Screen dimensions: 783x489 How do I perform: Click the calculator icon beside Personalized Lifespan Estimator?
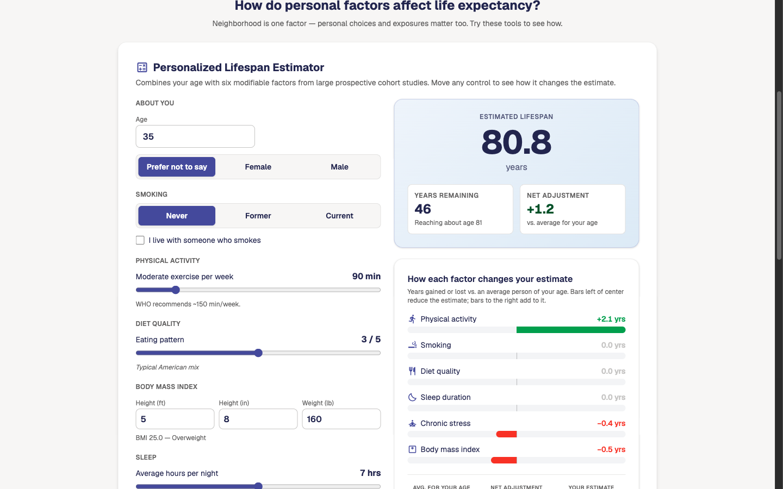tap(142, 67)
